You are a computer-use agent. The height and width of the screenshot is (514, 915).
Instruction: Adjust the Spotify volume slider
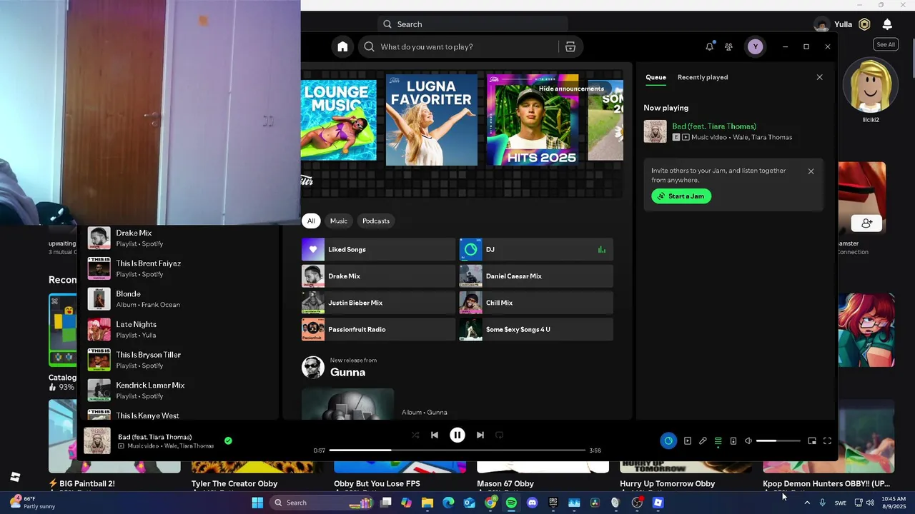pos(778,440)
